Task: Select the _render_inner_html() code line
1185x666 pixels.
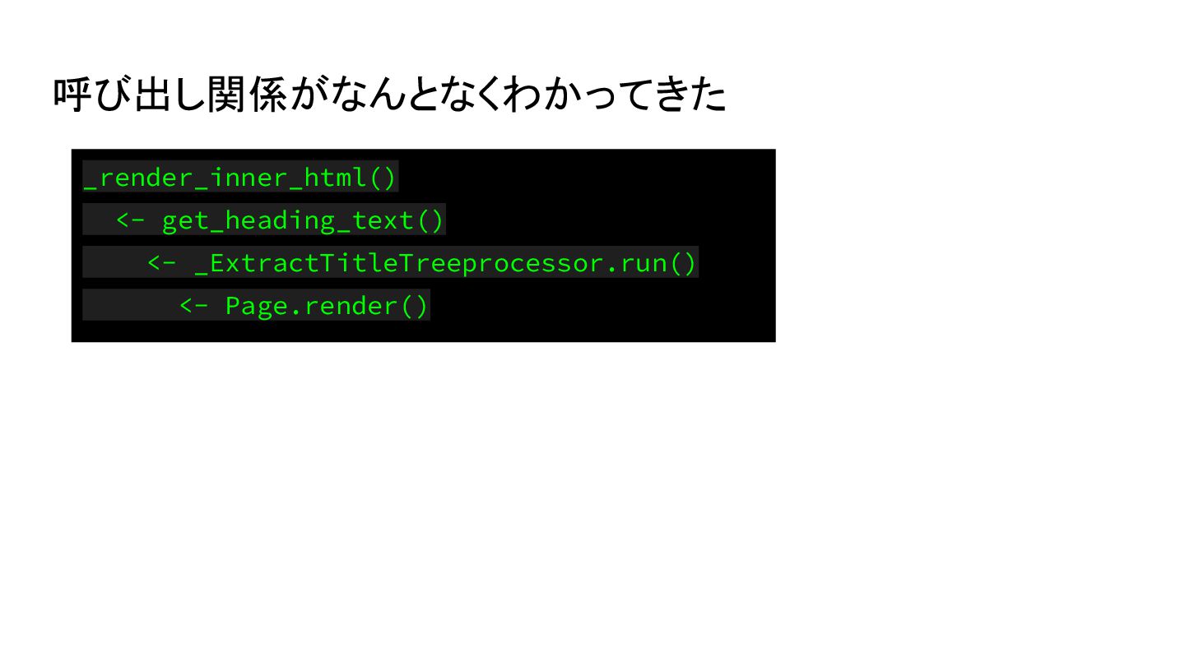Action: coord(240,177)
